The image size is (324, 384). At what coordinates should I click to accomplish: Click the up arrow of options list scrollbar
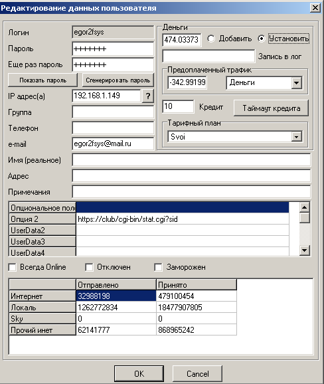pyautogui.click(x=305, y=207)
